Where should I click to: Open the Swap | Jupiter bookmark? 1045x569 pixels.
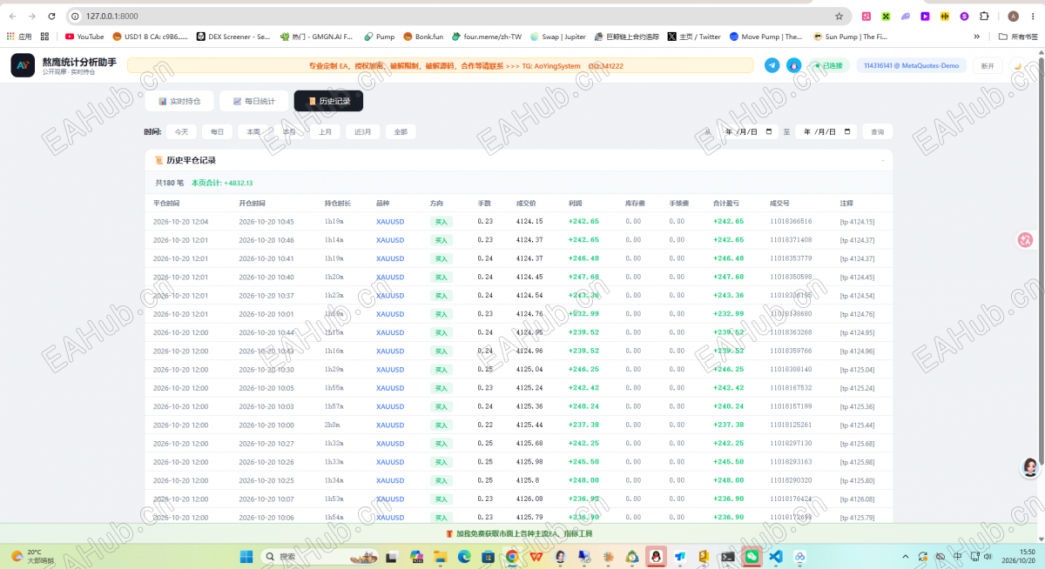557,37
